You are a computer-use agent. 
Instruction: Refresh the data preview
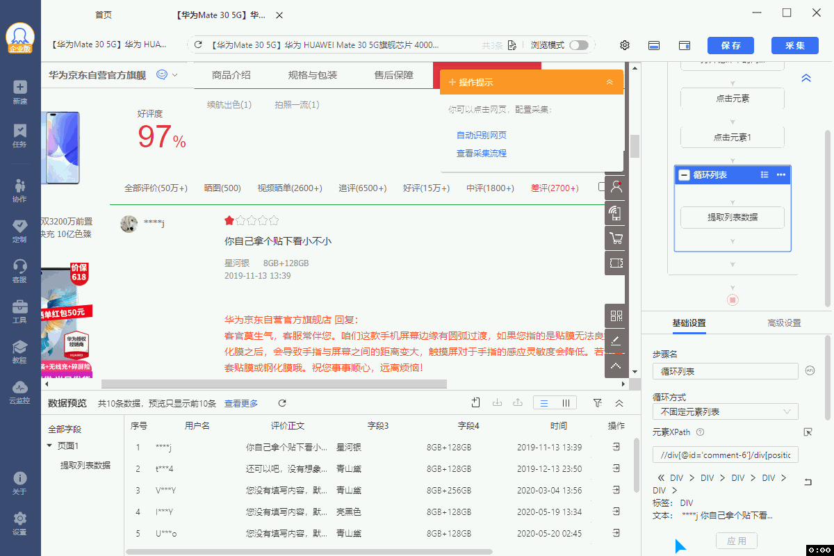click(x=282, y=403)
